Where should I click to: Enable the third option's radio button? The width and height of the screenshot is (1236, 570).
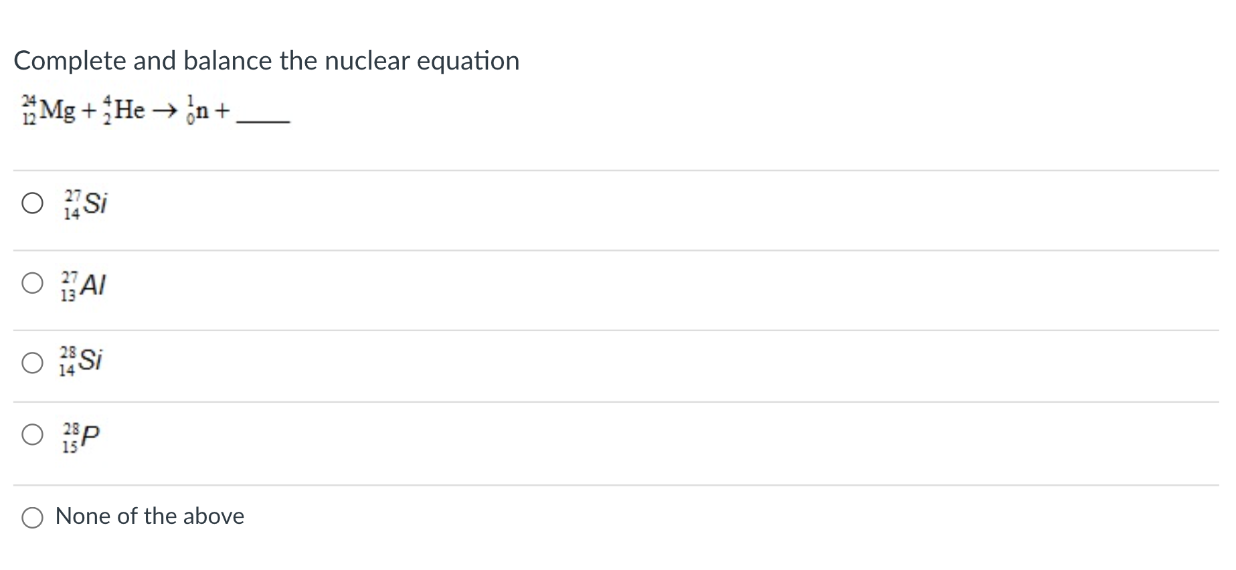[31, 363]
